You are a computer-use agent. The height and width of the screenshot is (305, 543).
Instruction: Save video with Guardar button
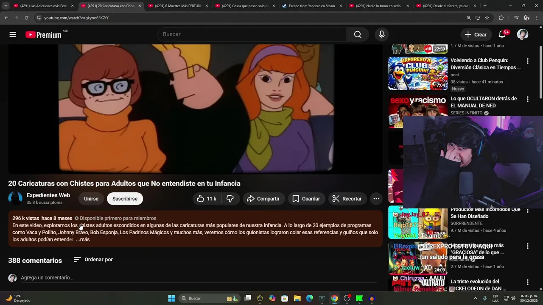[306, 199]
